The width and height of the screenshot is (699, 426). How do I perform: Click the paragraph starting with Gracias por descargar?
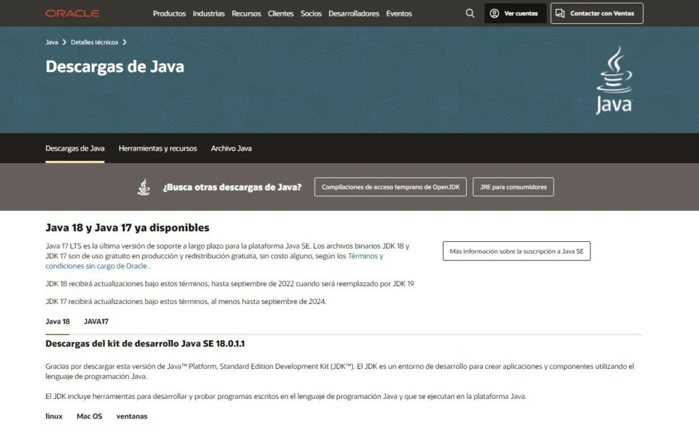[x=340, y=371]
